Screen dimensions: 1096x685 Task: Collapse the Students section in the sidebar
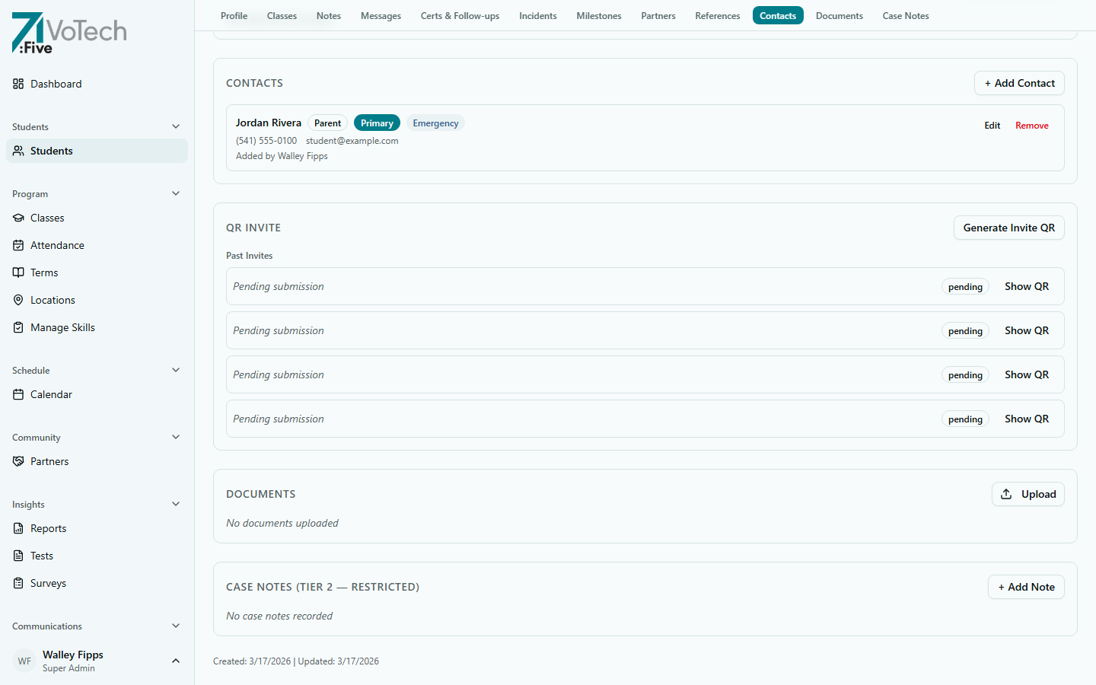176,126
